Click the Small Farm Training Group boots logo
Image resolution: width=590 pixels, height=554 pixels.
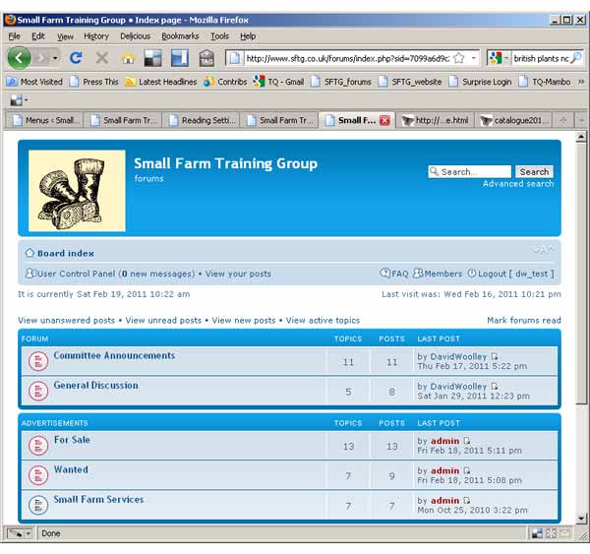(x=77, y=191)
